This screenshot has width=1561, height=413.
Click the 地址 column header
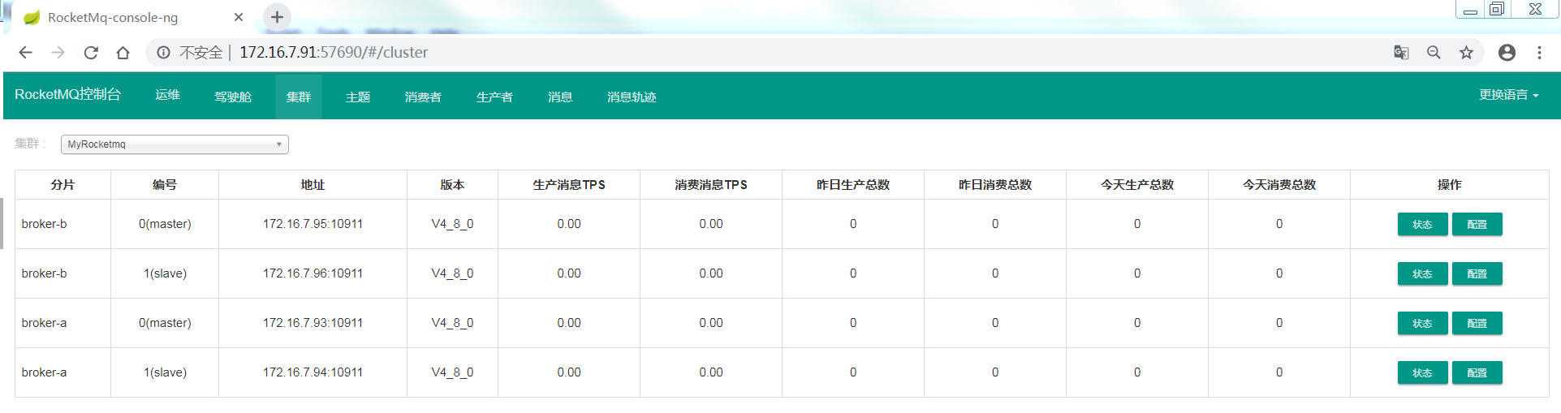click(313, 185)
